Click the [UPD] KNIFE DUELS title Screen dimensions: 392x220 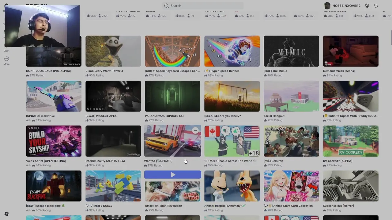(x=99, y=206)
